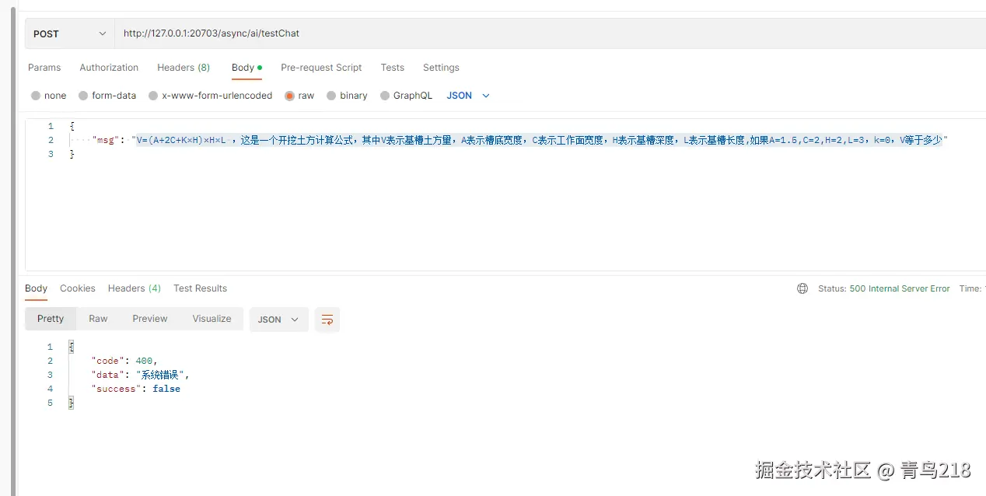The image size is (986, 496).
Task: Click line number 3 in request editor
Action: point(51,154)
